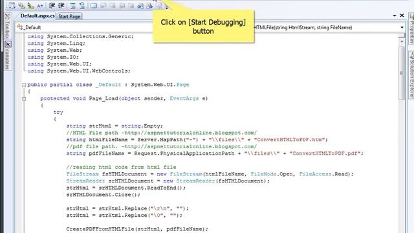
Task: Toggle a bookmark on current line
Action: tap(94, 5)
